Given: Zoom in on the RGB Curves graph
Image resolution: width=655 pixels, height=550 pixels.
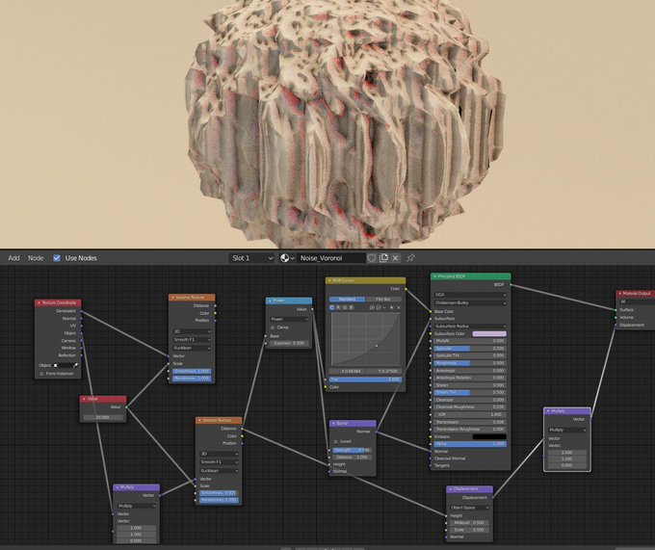Looking at the screenshot, I should tap(372, 307).
